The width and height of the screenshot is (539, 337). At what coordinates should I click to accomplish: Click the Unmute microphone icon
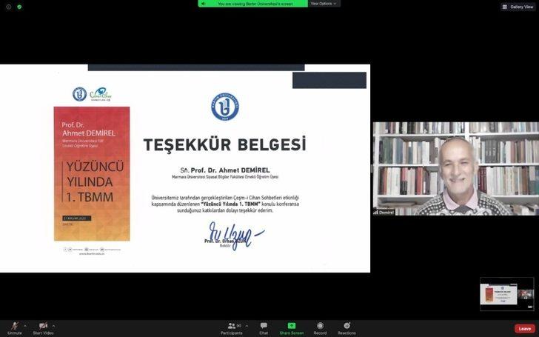pos(15,326)
